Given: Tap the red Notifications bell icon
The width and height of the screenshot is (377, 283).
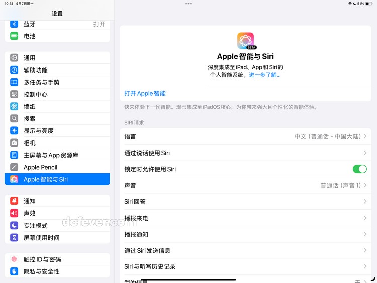Looking at the screenshot, I should (x=14, y=201).
